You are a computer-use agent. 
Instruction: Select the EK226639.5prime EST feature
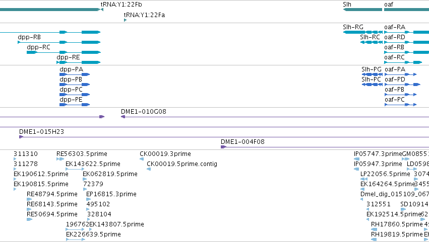point(76,239)
